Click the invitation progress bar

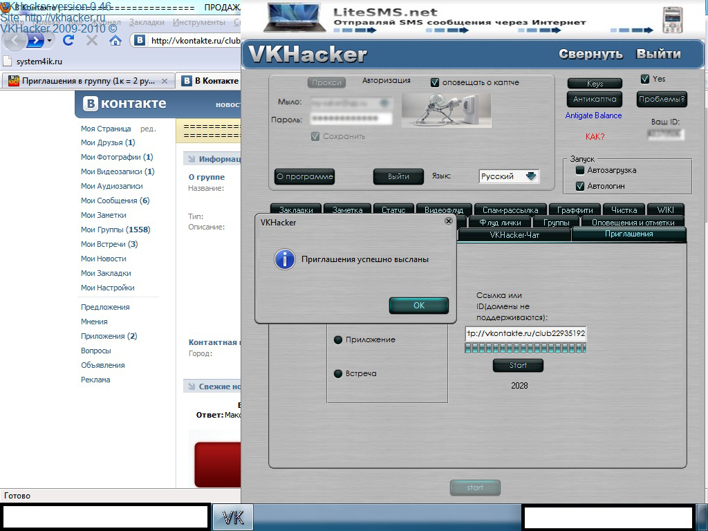525,348
